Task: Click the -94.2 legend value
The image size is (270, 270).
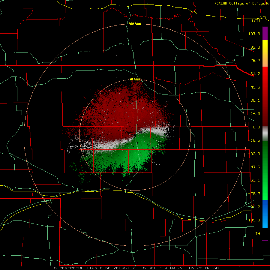Action: point(254,207)
